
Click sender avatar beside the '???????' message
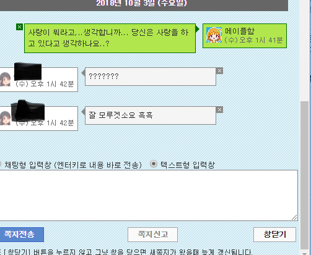[5, 79]
